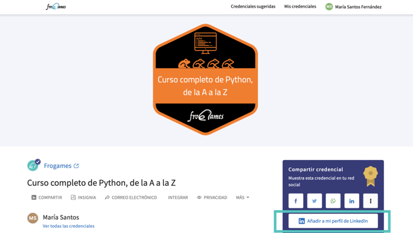Image resolution: width=413 pixels, height=233 pixels.
Task: Share credential on Twitter
Action: (314, 201)
